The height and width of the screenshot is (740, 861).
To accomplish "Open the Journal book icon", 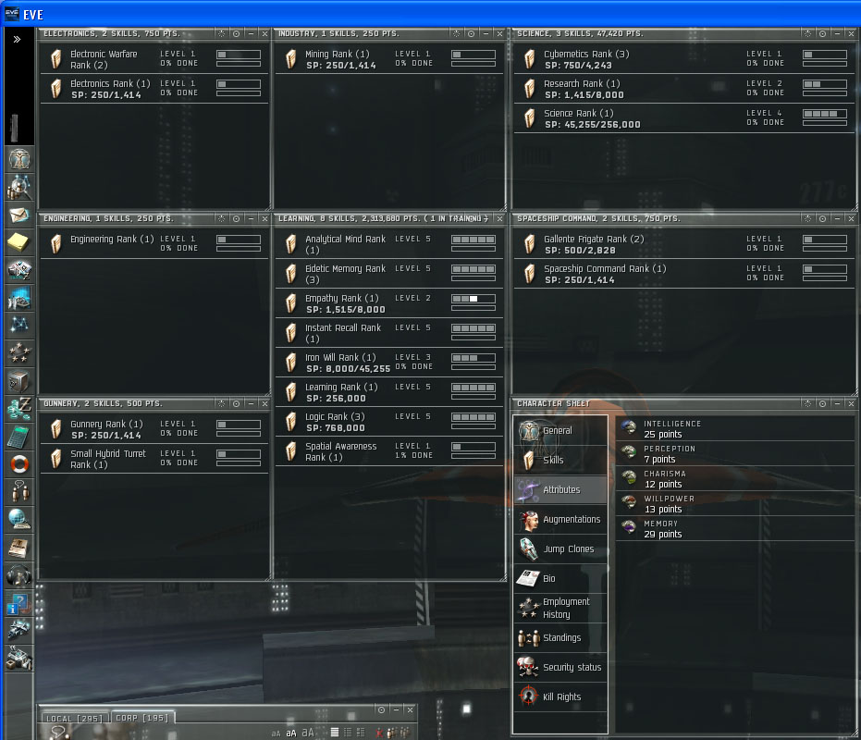I will click(19, 548).
